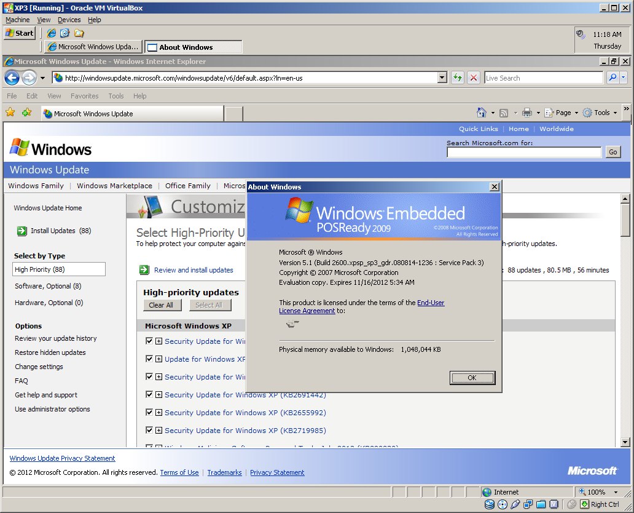Click VirtualBox hard disk activity icon
The width and height of the screenshot is (634, 513).
click(x=489, y=504)
